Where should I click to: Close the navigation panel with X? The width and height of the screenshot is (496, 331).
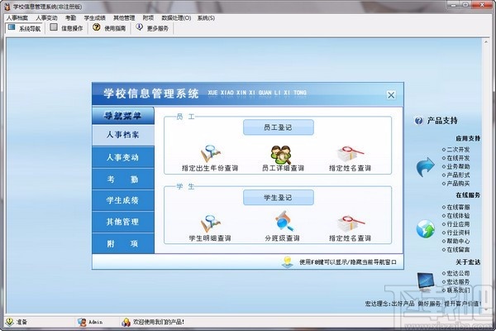coord(391,94)
